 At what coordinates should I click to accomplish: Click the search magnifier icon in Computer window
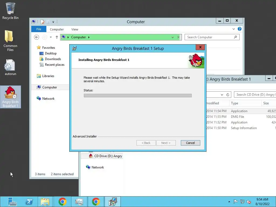click(236, 37)
